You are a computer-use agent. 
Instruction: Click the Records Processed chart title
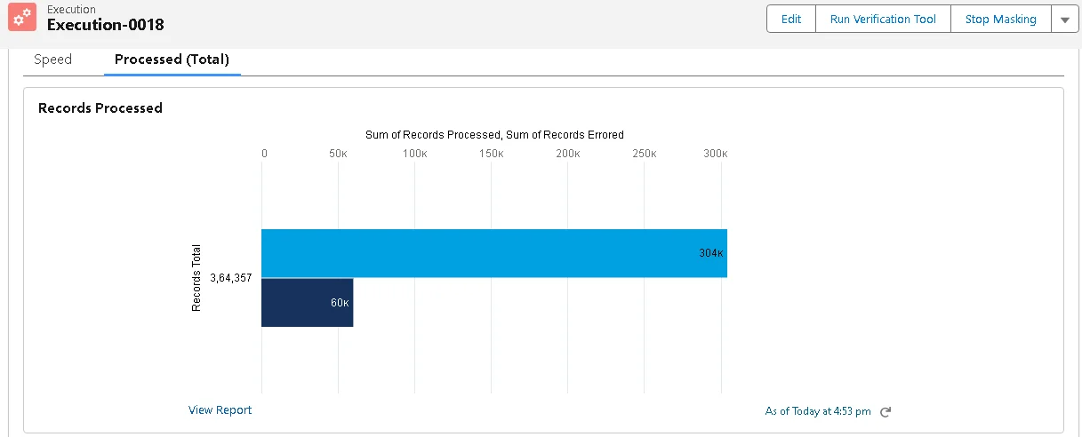tap(100, 108)
